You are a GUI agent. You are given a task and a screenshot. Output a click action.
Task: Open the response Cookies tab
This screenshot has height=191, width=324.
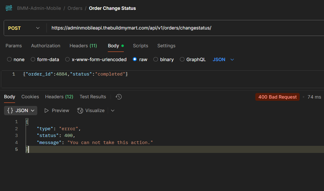[30, 97]
